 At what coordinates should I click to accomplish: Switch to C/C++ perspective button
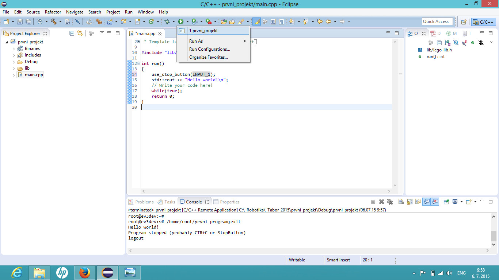(x=483, y=22)
